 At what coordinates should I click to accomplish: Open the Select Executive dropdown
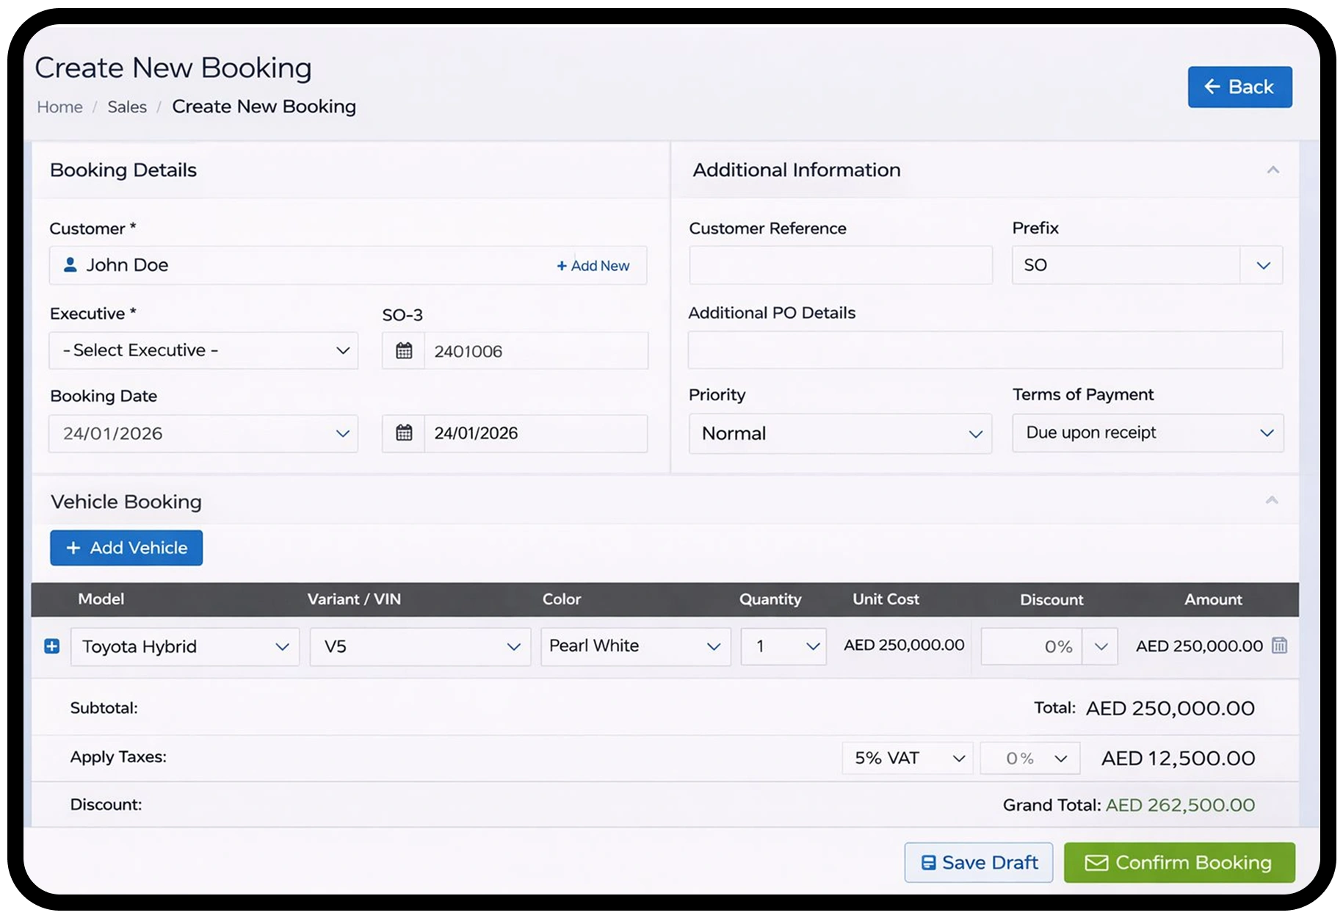[x=203, y=350]
